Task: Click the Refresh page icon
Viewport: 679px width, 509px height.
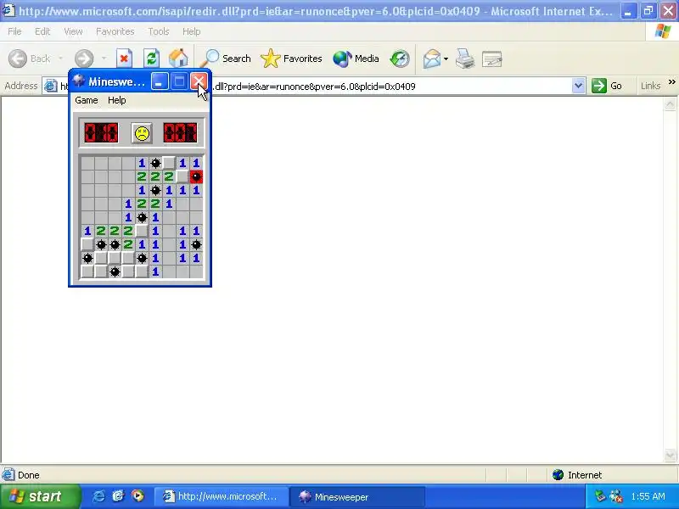Action: coord(152,59)
